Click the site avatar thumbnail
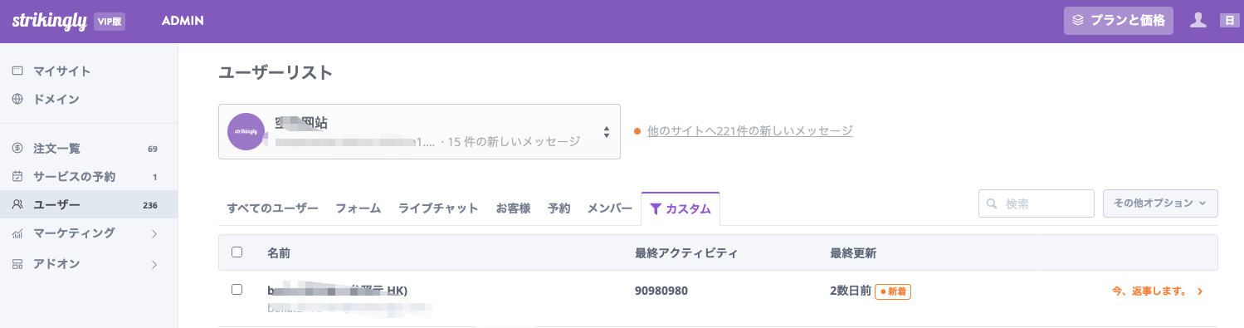Image resolution: width=1244 pixels, height=328 pixels. pyautogui.click(x=246, y=131)
